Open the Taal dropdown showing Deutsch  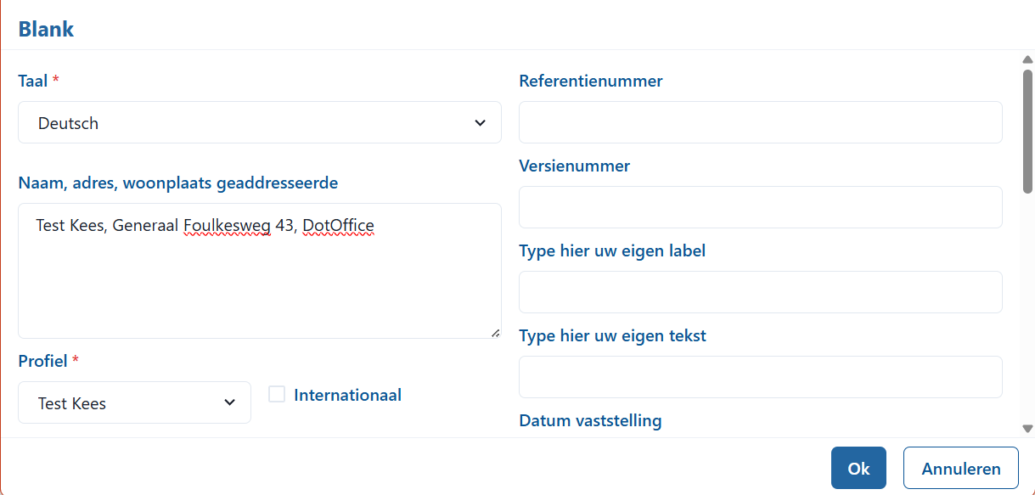click(x=259, y=123)
